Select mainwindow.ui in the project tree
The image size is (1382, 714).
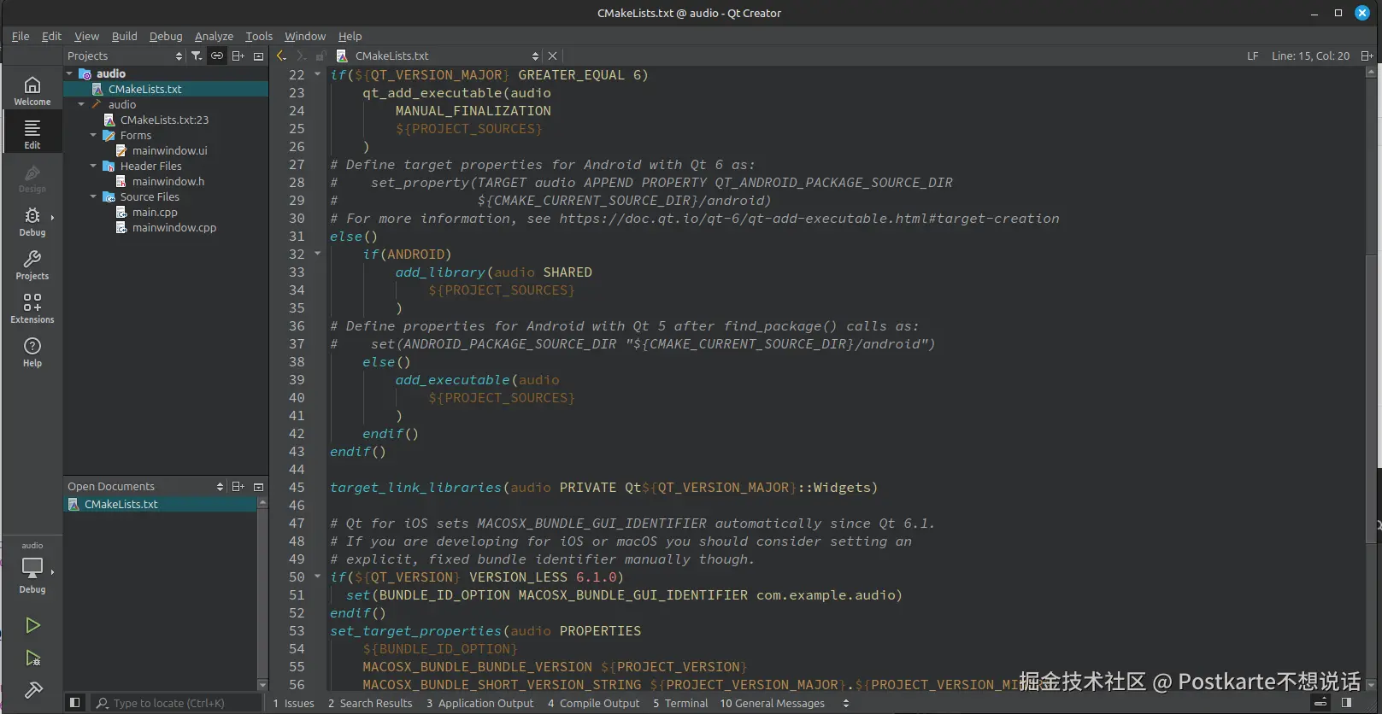[169, 150]
